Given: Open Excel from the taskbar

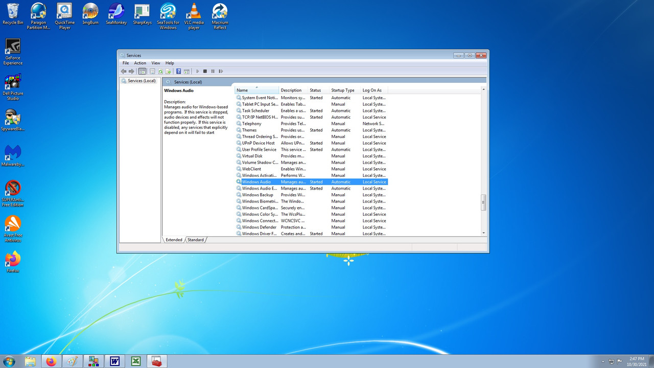Looking at the screenshot, I should [x=136, y=361].
